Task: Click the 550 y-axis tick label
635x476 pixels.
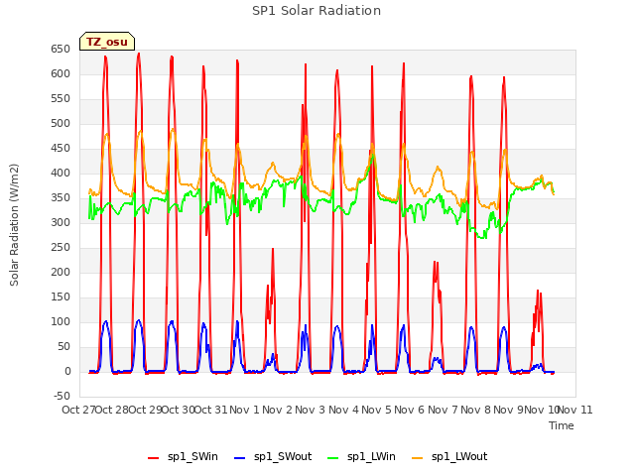Action: (x=61, y=99)
